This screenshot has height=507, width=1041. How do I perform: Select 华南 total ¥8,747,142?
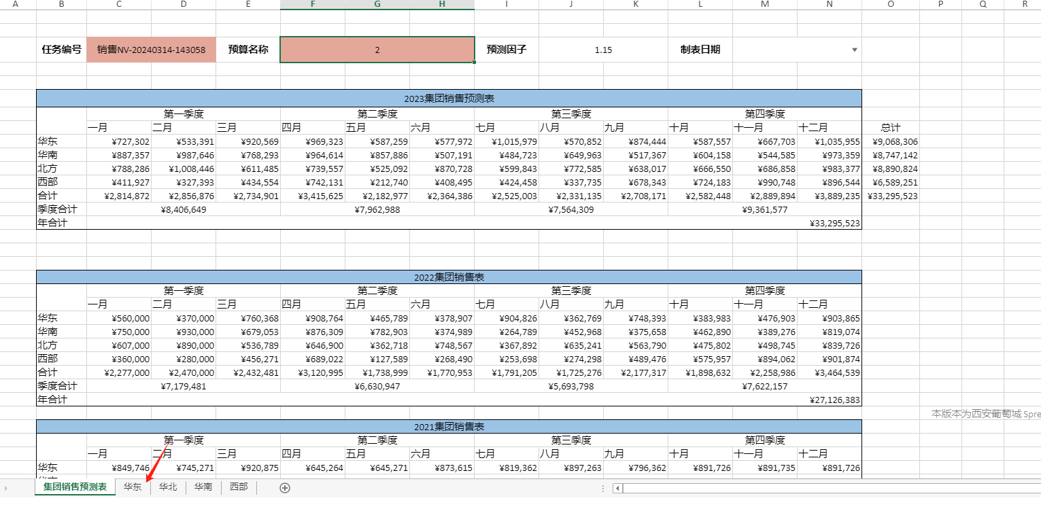[891, 156]
